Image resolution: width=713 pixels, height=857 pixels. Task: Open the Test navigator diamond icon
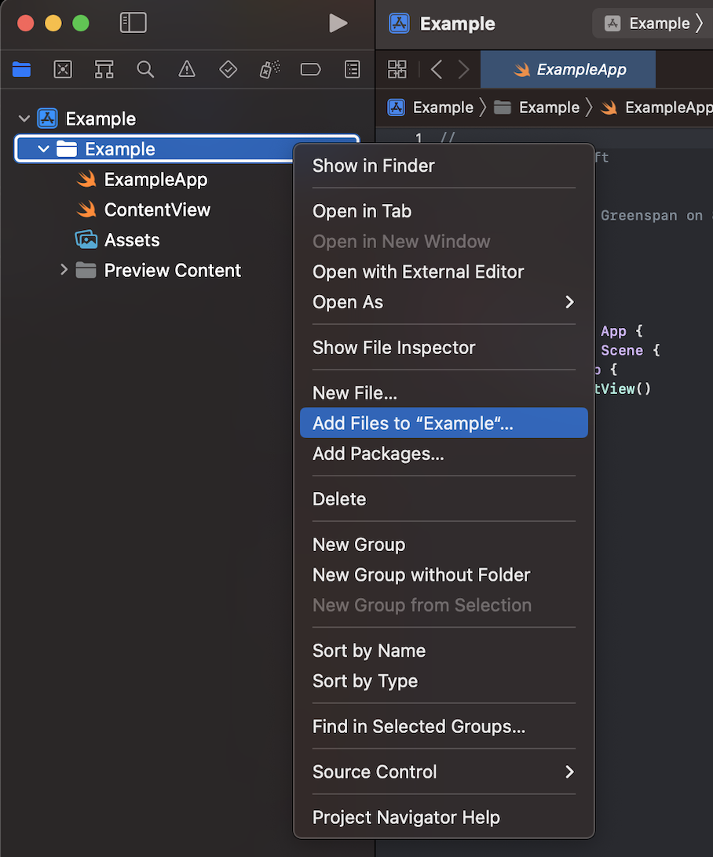228,69
